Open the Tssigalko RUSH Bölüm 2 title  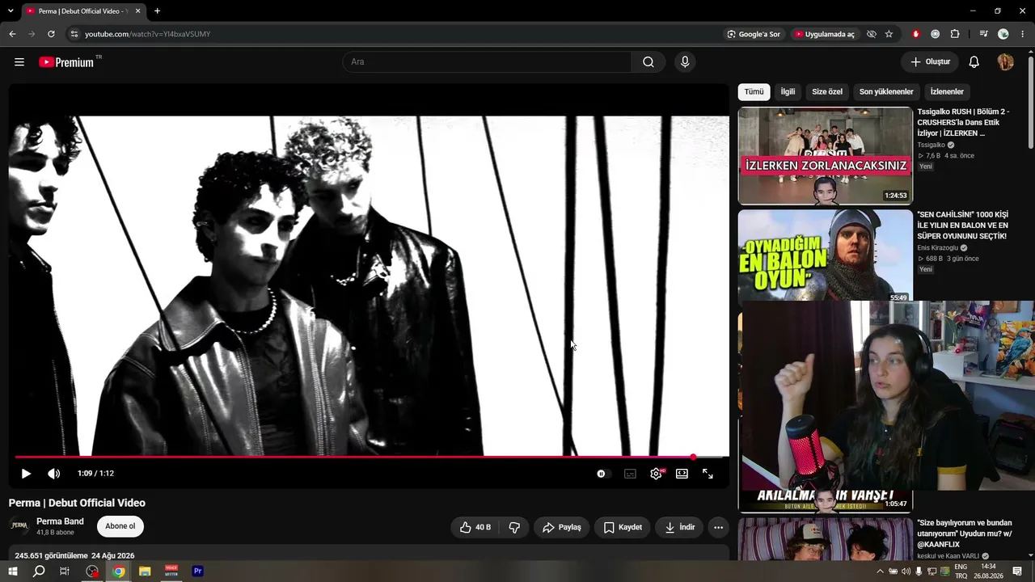coord(963,122)
